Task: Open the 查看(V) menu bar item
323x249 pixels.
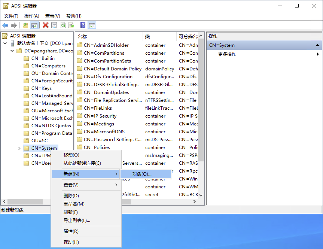Action: 53,16
